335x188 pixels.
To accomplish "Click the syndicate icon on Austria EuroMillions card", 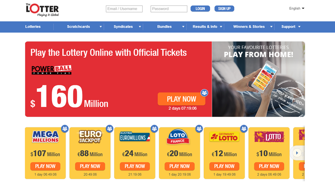I will pyautogui.click(x=154, y=129).
